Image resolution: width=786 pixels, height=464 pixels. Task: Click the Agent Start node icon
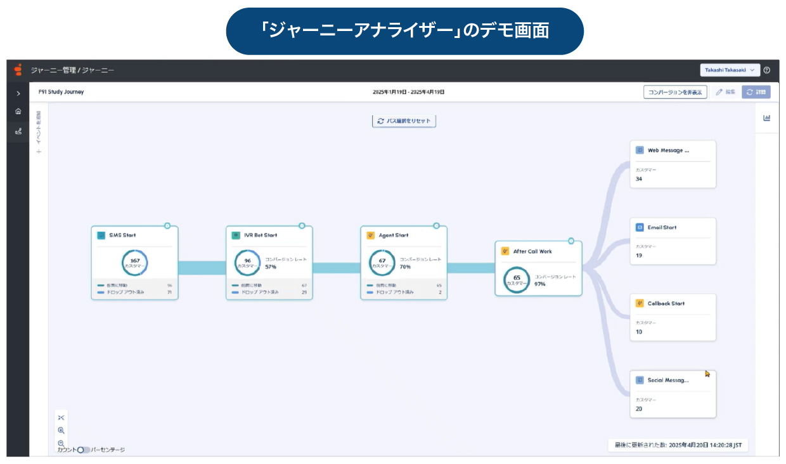point(370,235)
